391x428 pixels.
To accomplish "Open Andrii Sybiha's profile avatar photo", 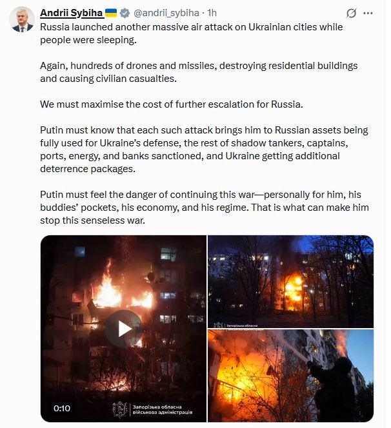I will [x=21, y=19].
